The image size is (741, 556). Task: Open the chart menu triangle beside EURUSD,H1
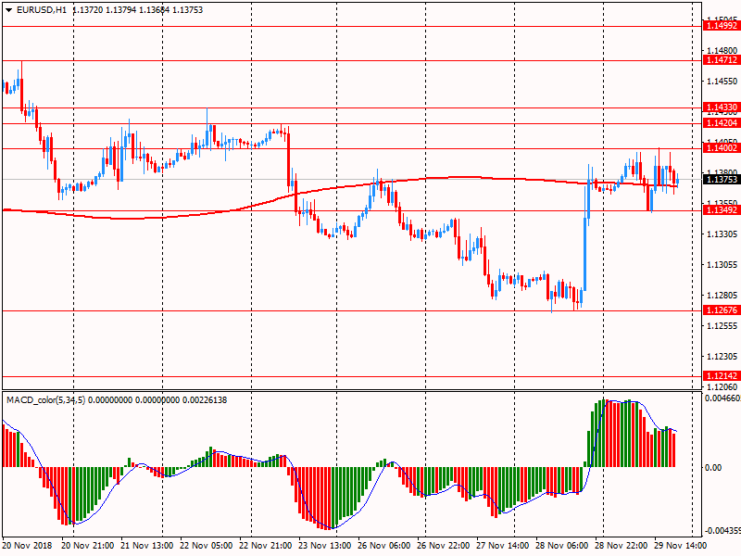(8, 10)
